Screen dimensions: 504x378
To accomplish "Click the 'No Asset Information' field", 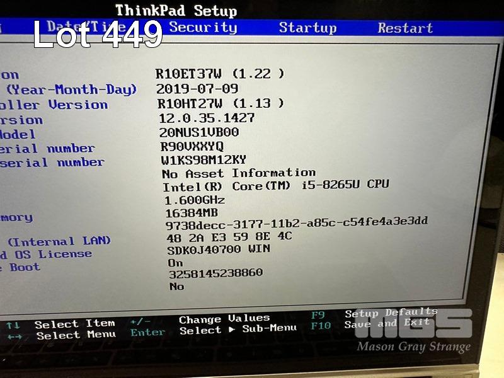I will [238, 173].
